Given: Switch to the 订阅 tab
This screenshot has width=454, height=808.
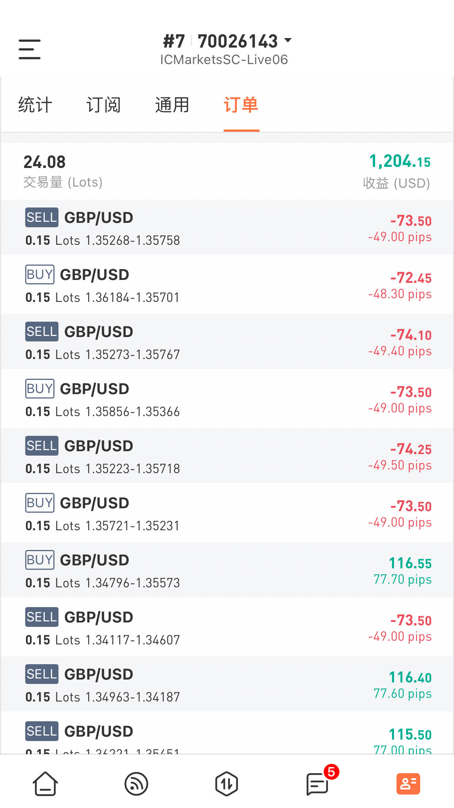Looking at the screenshot, I should click(103, 105).
